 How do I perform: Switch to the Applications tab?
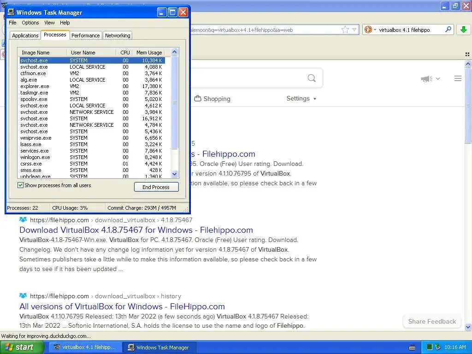point(25,35)
